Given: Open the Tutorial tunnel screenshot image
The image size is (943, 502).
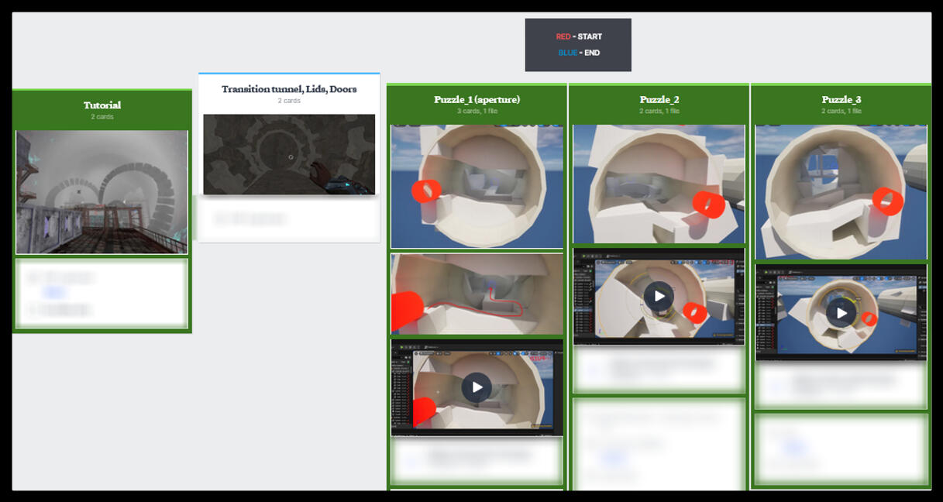Looking at the screenshot, I should 102,192.
